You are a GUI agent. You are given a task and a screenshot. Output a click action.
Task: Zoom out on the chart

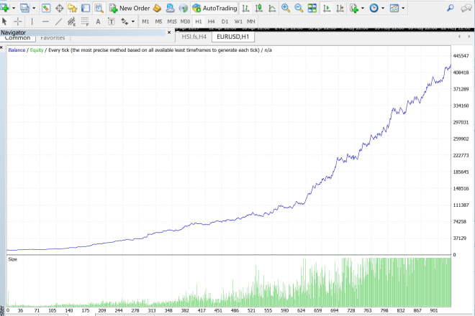coord(299,8)
